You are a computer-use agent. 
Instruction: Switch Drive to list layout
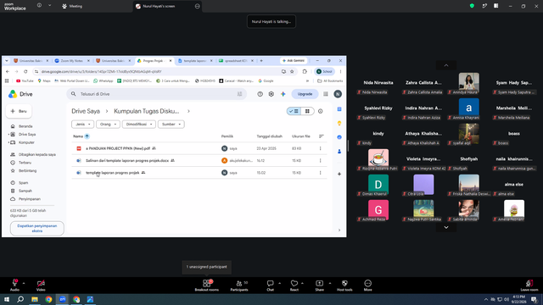(x=294, y=111)
